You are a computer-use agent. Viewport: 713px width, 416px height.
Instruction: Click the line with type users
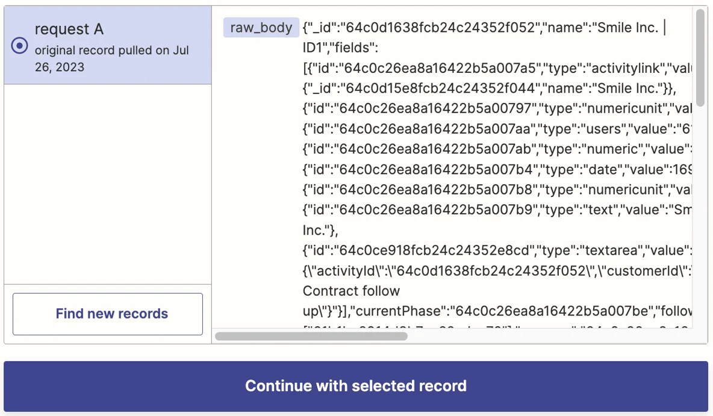[497, 129]
